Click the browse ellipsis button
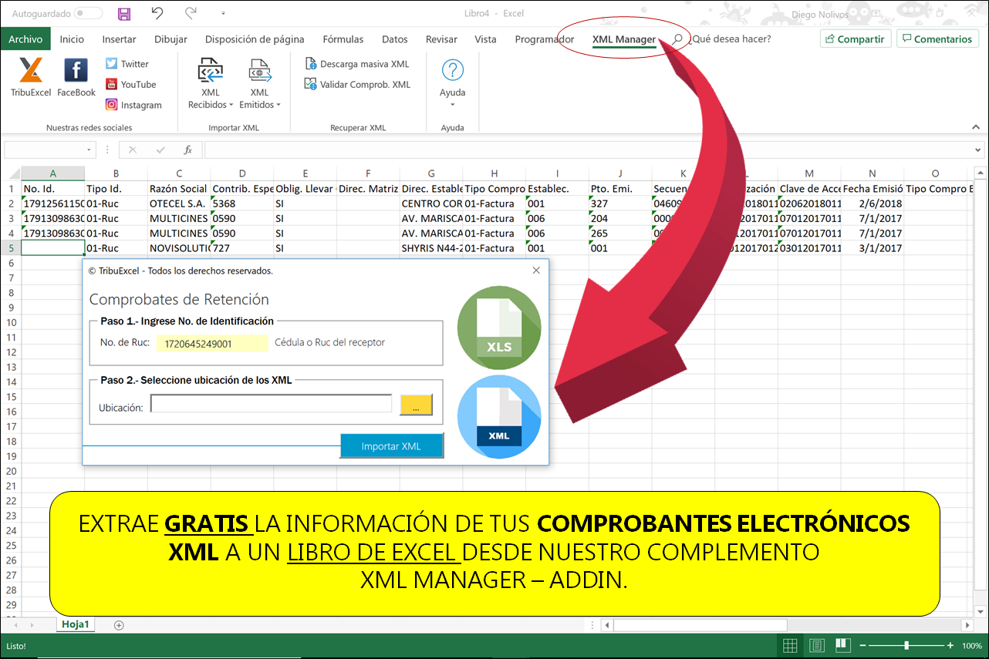Screen dimensions: 989x659 [x=417, y=406]
